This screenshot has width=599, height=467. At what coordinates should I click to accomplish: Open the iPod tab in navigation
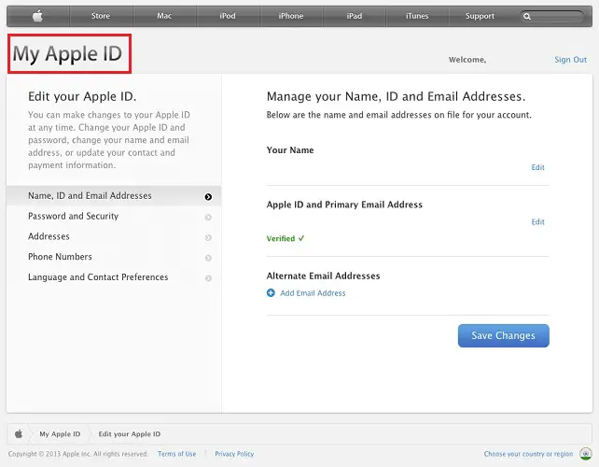[228, 16]
